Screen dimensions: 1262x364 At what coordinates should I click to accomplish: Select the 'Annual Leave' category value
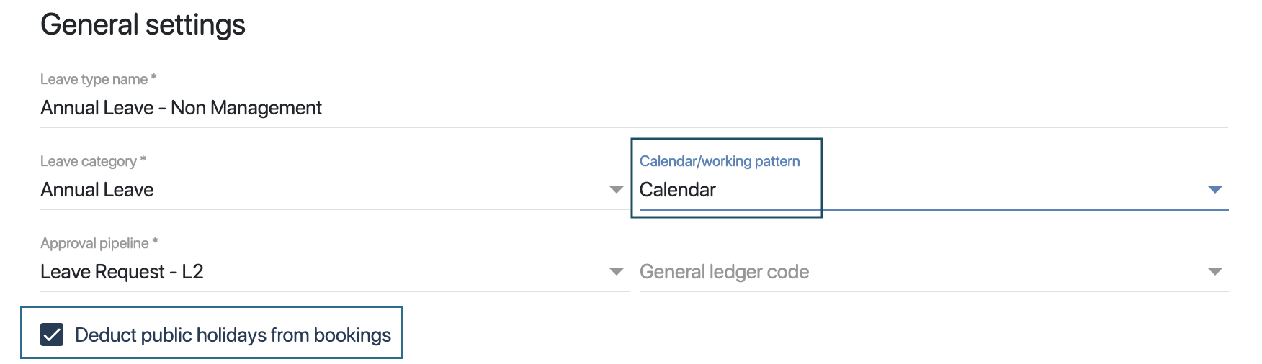click(x=97, y=190)
